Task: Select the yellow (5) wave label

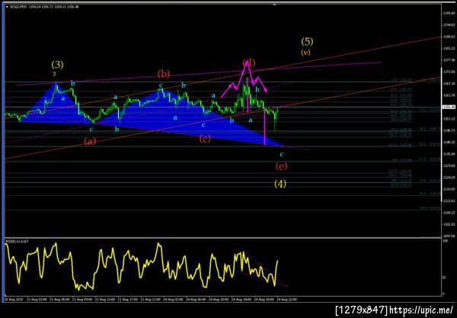Action: (x=307, y=41)
